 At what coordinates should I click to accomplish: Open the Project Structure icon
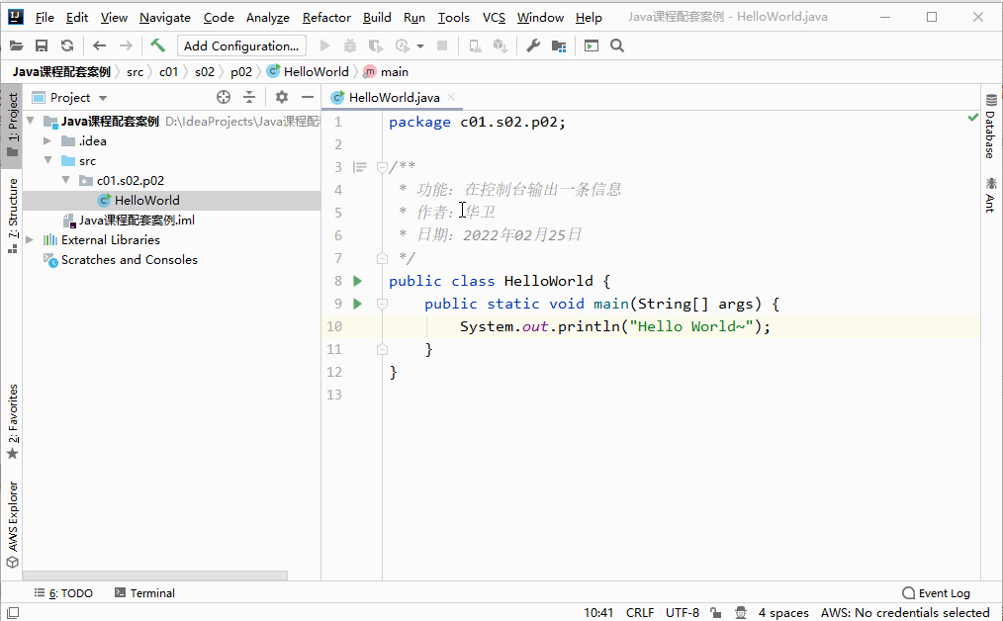(x=559, y=45)
